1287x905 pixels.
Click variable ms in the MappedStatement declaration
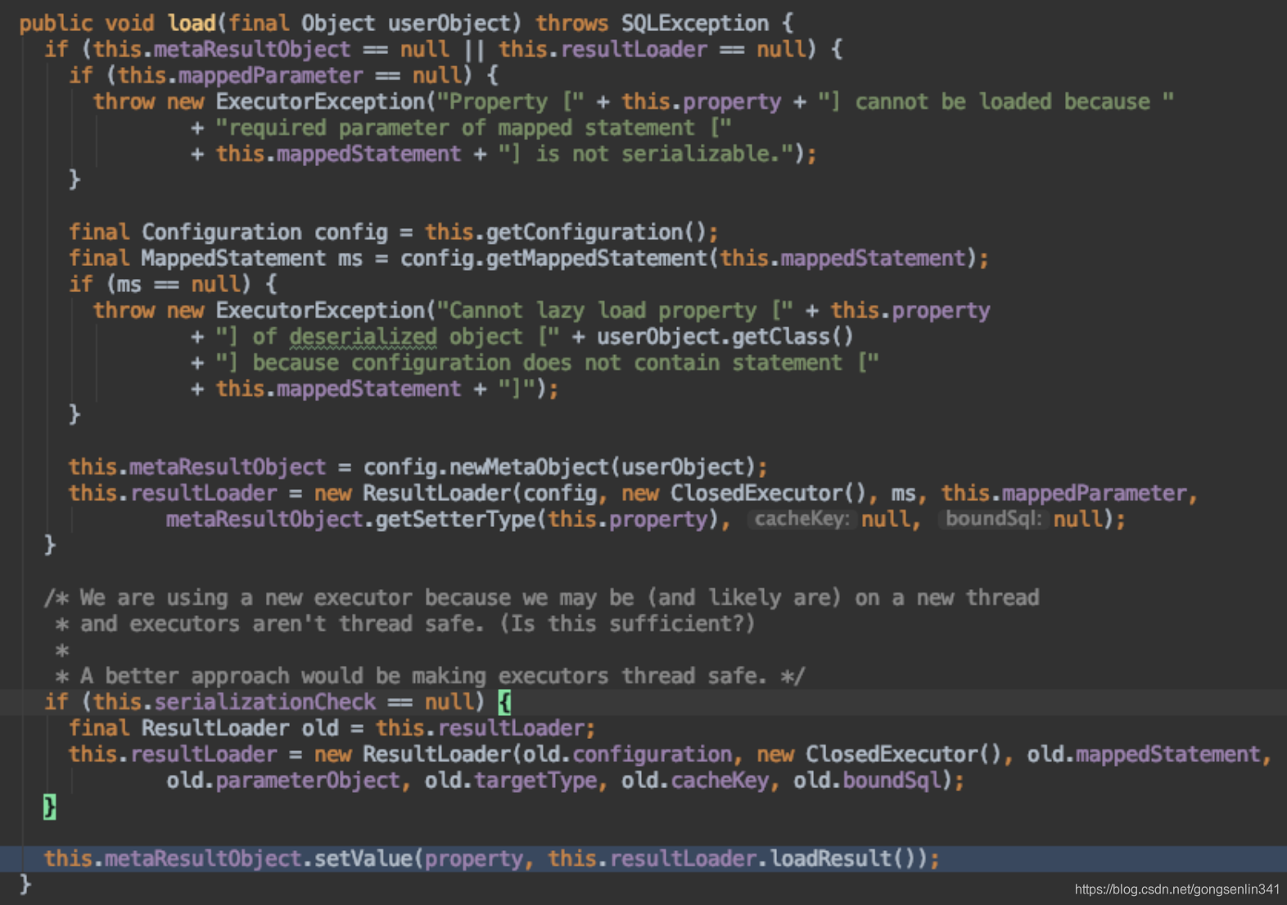pyautogui.click(x=350, y=259)
